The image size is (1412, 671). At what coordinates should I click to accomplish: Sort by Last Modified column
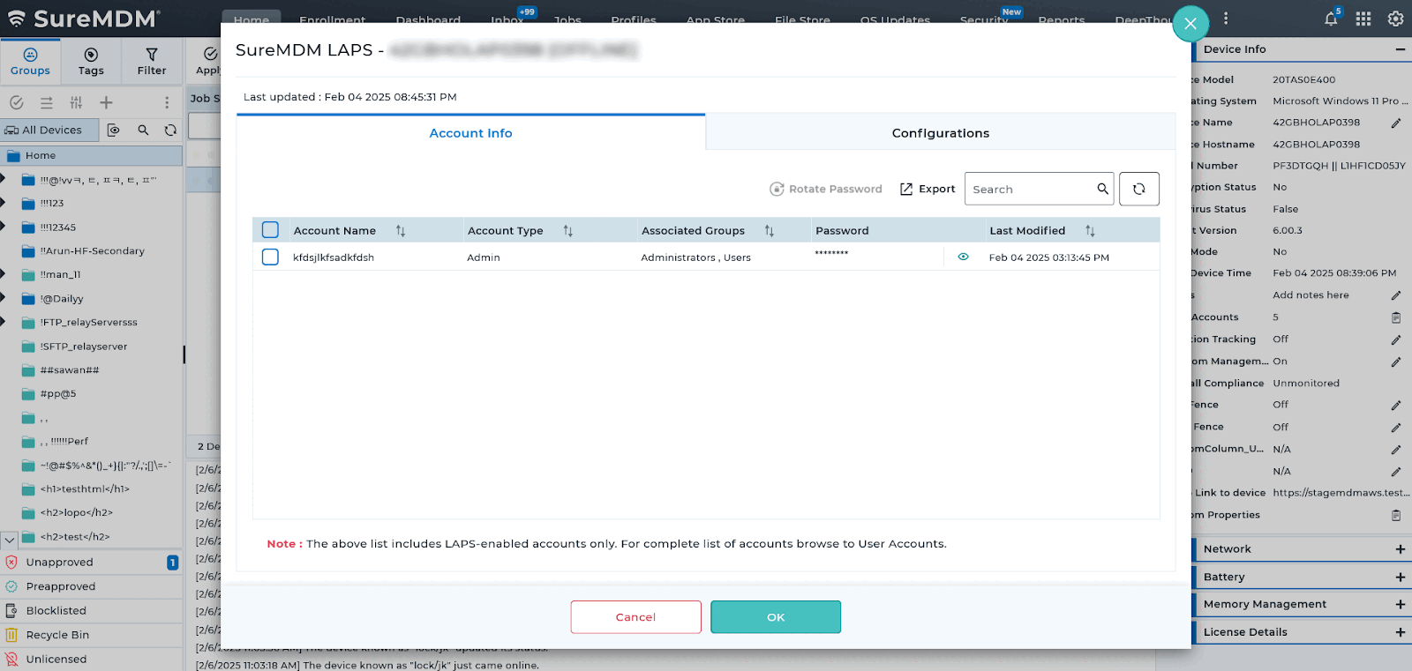1090,231
